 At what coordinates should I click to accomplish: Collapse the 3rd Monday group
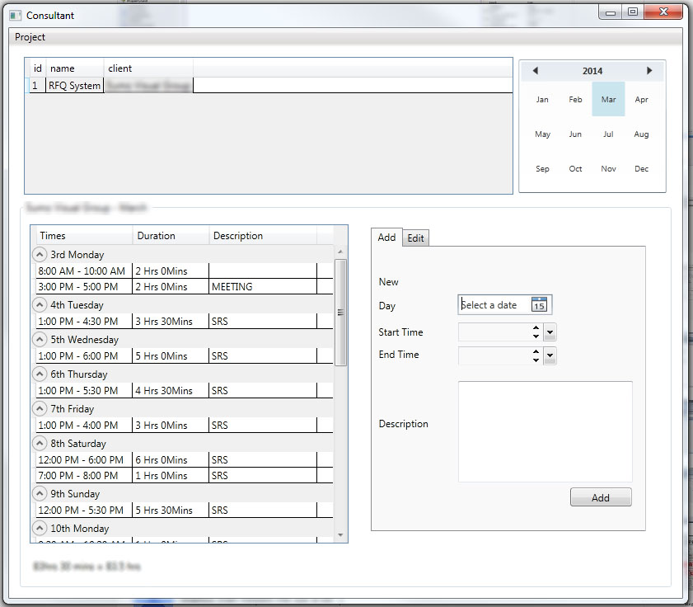point(40,255)
